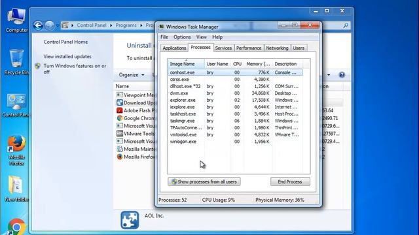Select the vmtoolsd.exe process row
419x235 pixels.
235,135
